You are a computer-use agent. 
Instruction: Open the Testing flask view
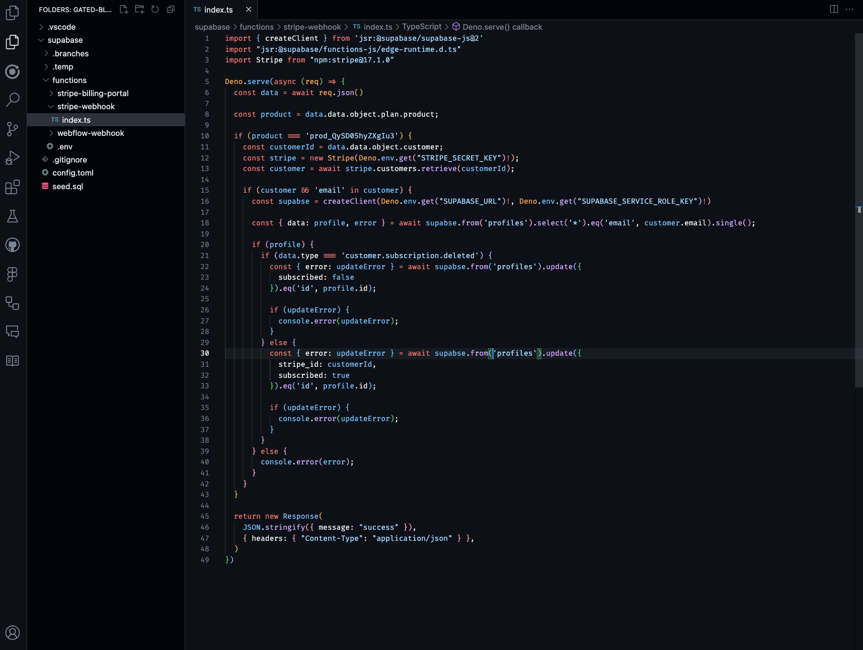(x=13, y=216)
